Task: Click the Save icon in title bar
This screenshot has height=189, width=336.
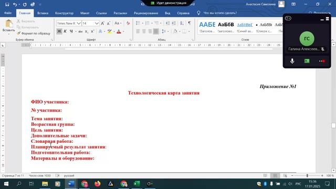Action: coord(7,4)
